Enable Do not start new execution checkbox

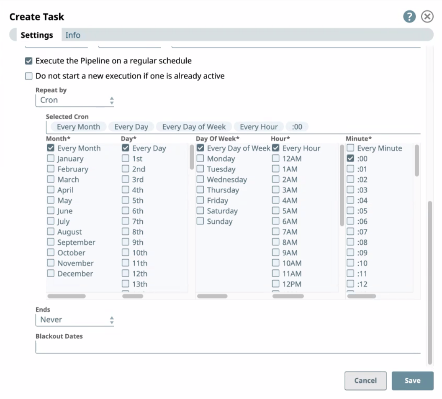coord(28,76)
